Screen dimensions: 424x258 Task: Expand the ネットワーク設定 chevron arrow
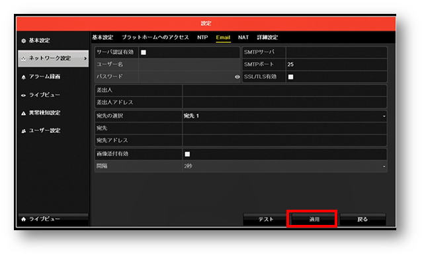[85, 58]
